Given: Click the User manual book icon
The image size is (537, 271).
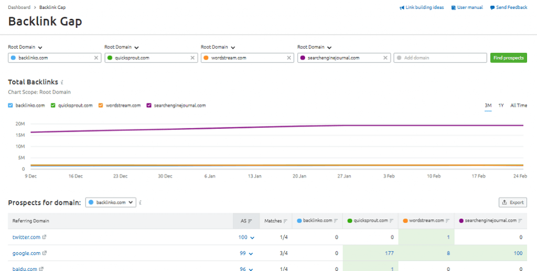Looking at the screenshot, I should click(454, 7).
